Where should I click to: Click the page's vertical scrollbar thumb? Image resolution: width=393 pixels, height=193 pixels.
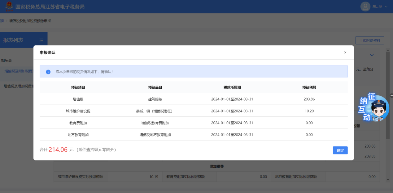coord(387,95)
